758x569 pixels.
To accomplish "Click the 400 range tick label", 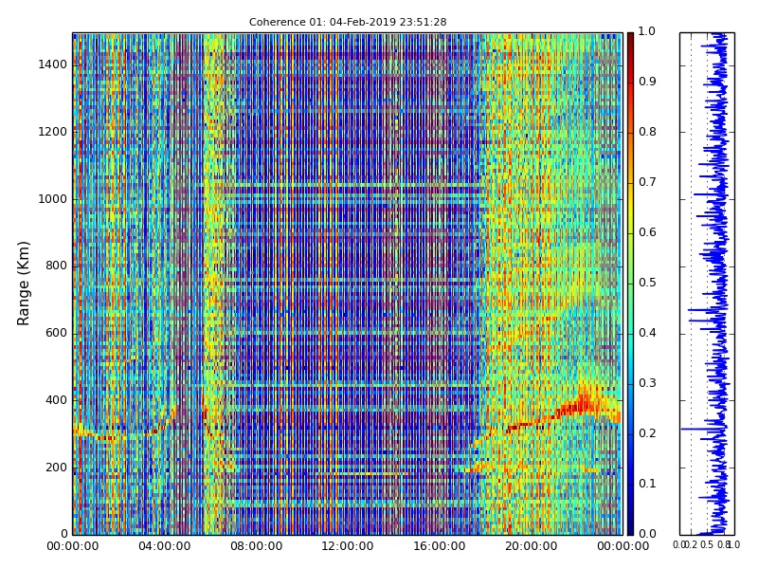I will [x=56, y=400].
